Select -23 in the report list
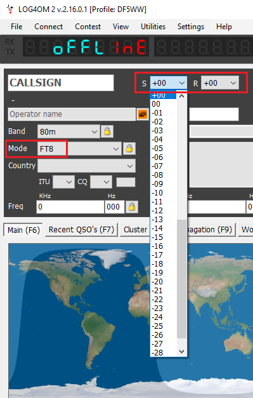Viewport: 253px width, 398px height. pyautogui.click(x=164, y=308)
